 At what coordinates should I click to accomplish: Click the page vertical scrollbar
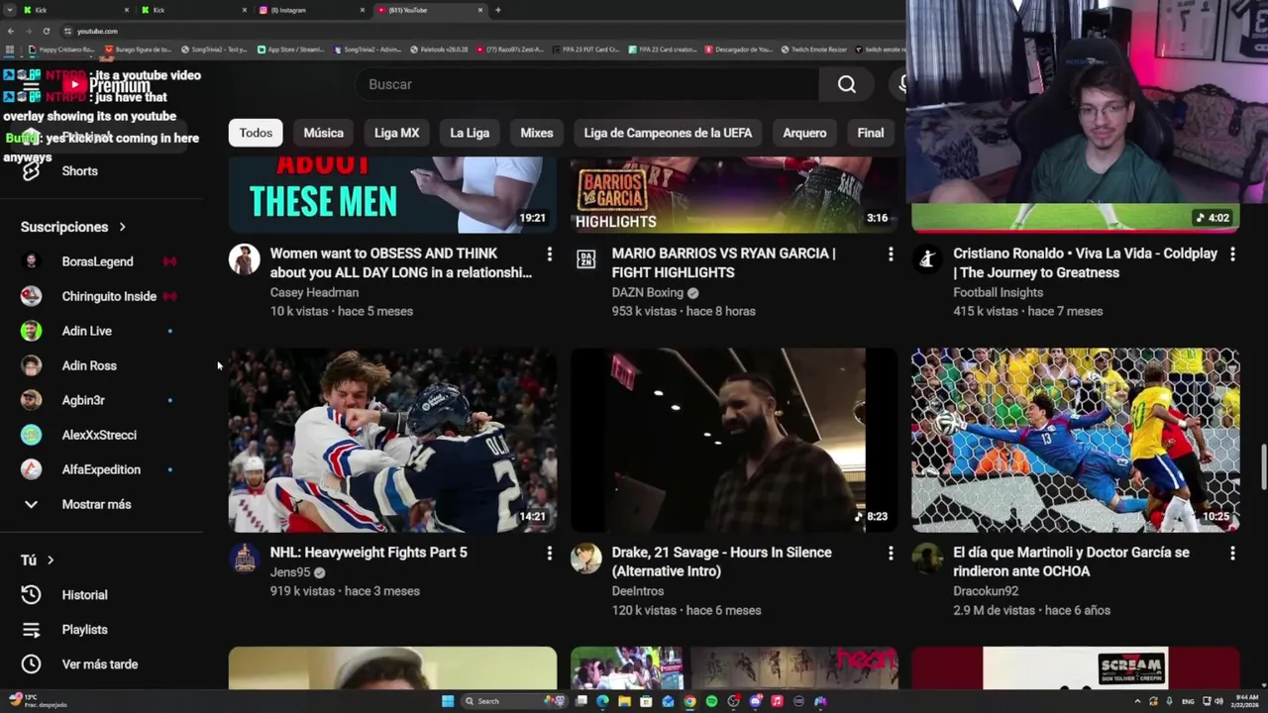tap(1262, 465)
